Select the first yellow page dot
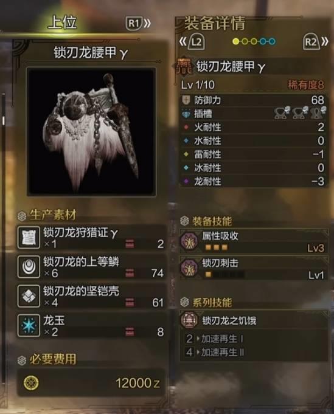Viewport: 334px width, 414px height. pyautogui.click(x=235, y=41)
